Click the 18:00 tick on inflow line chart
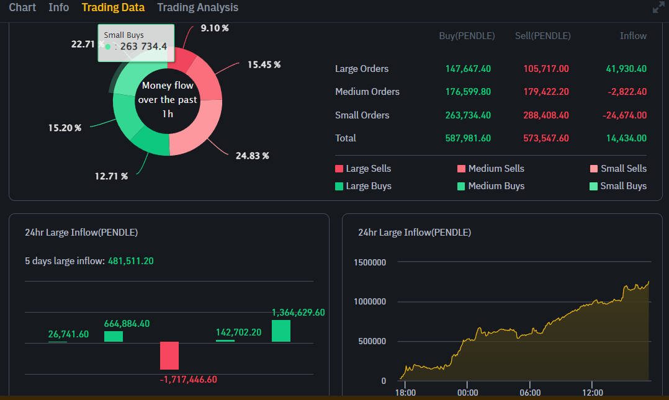This screenshot has width=669, height=400. point(405,393)
